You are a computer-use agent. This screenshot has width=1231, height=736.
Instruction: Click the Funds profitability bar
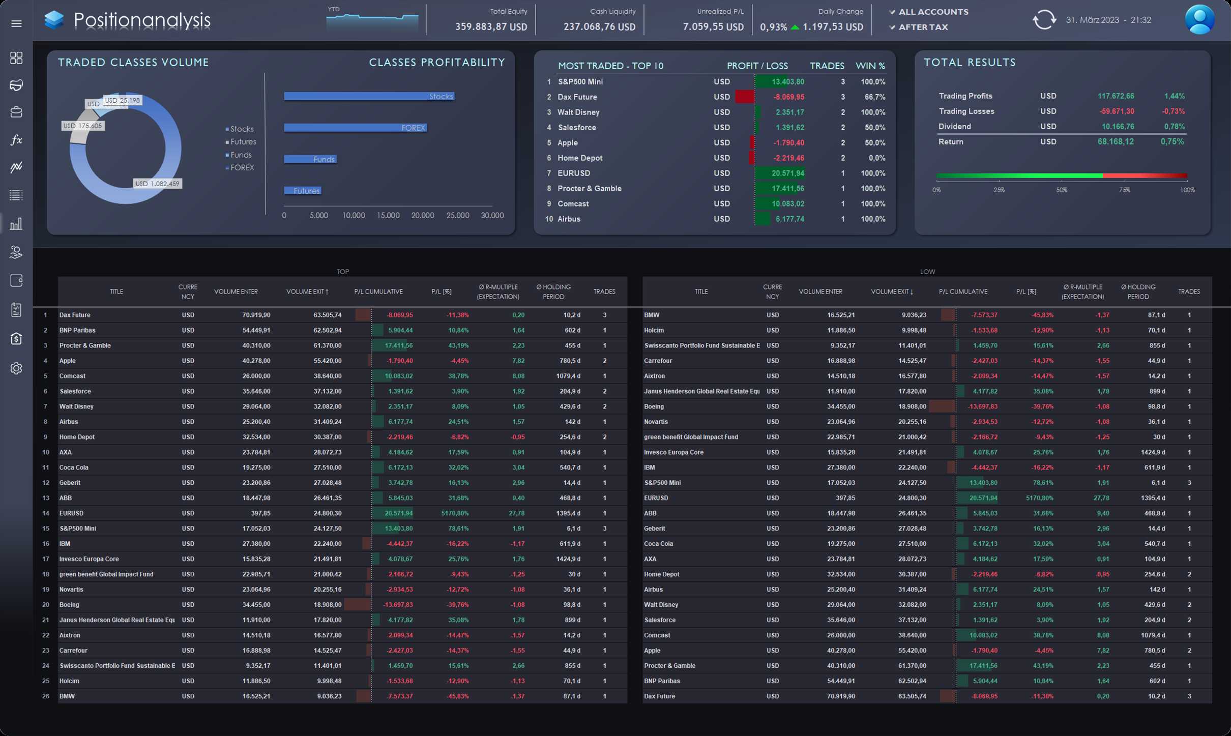(310, 159)
